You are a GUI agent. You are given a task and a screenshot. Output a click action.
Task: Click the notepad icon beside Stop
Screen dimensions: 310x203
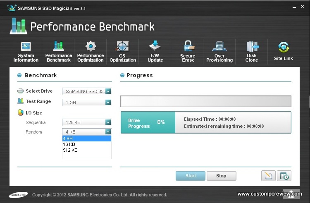click(268, 176)
